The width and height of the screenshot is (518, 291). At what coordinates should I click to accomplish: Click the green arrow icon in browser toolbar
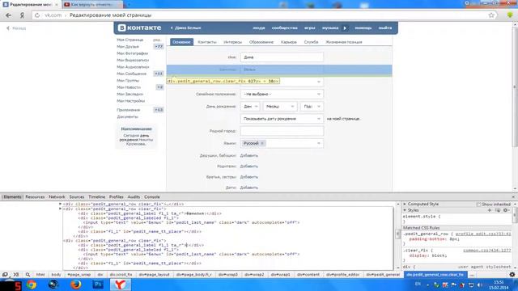point(510,15)
